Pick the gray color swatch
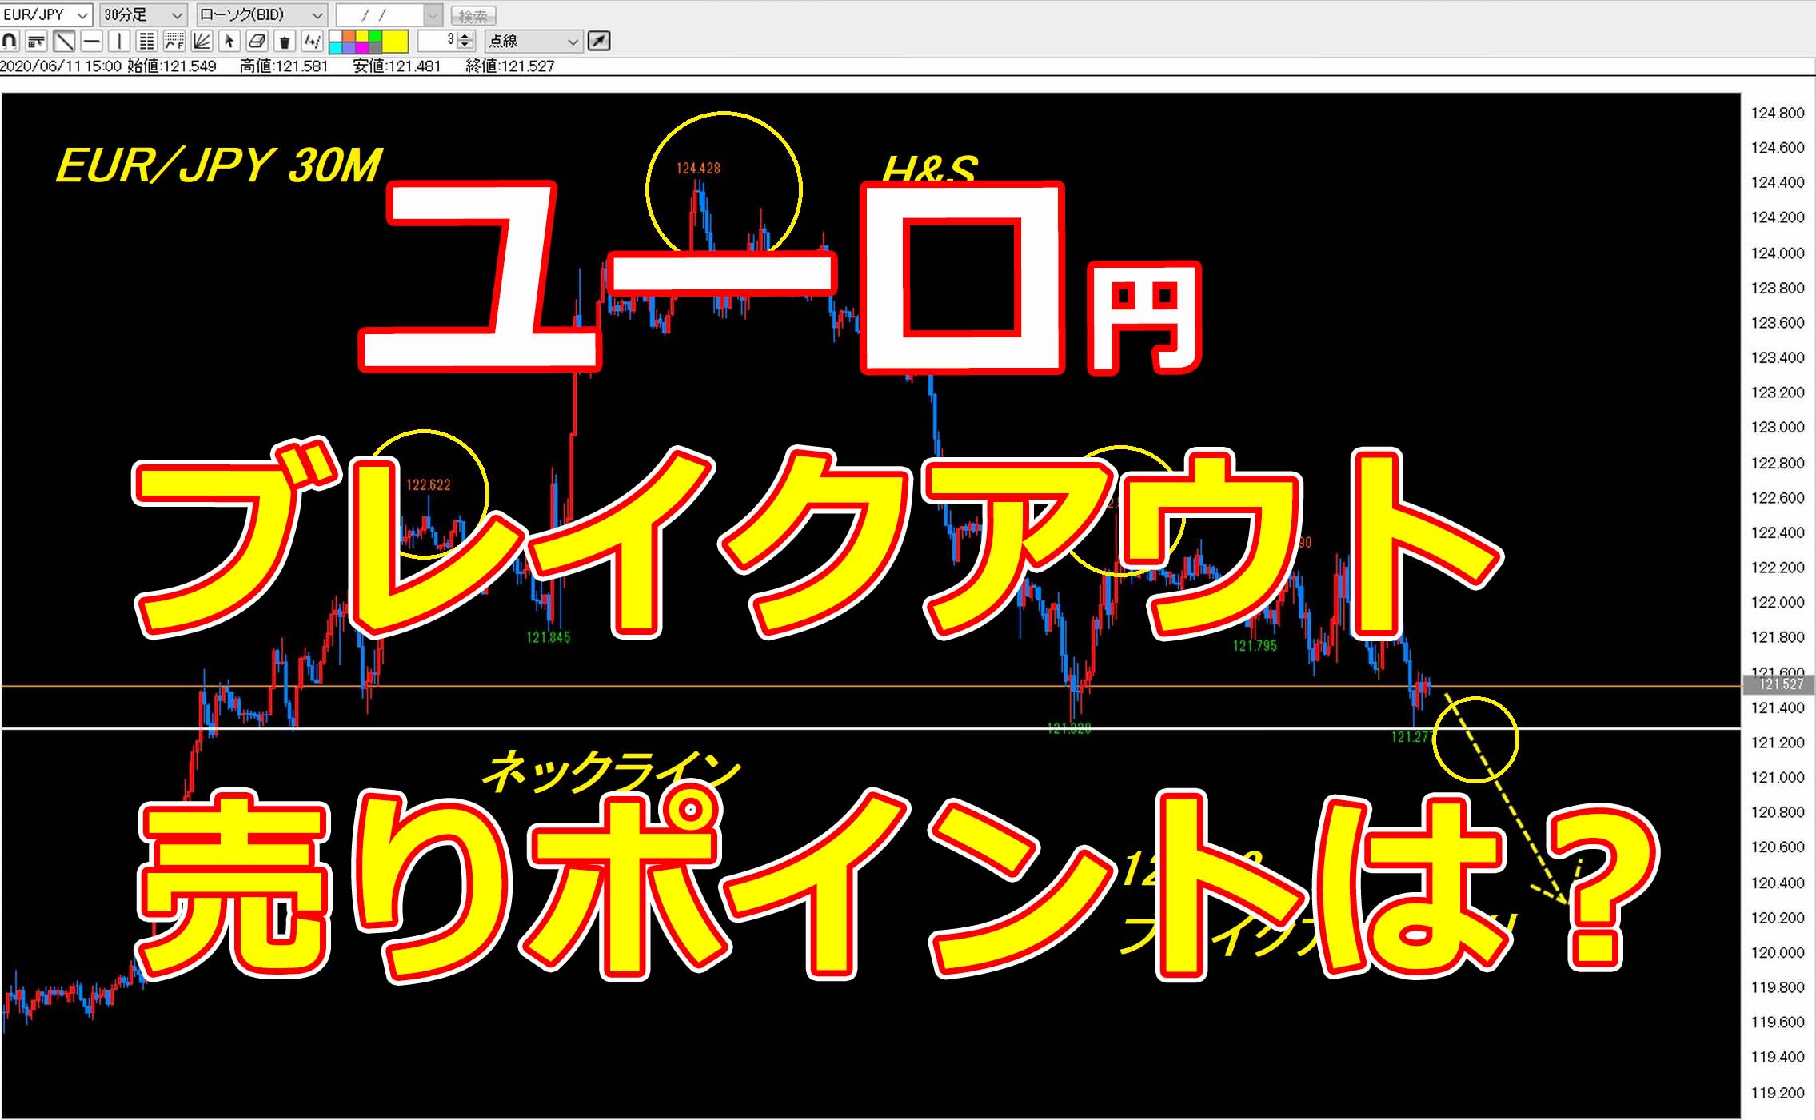Viewport: 1816px width, 1120px height. coord(375,47)
